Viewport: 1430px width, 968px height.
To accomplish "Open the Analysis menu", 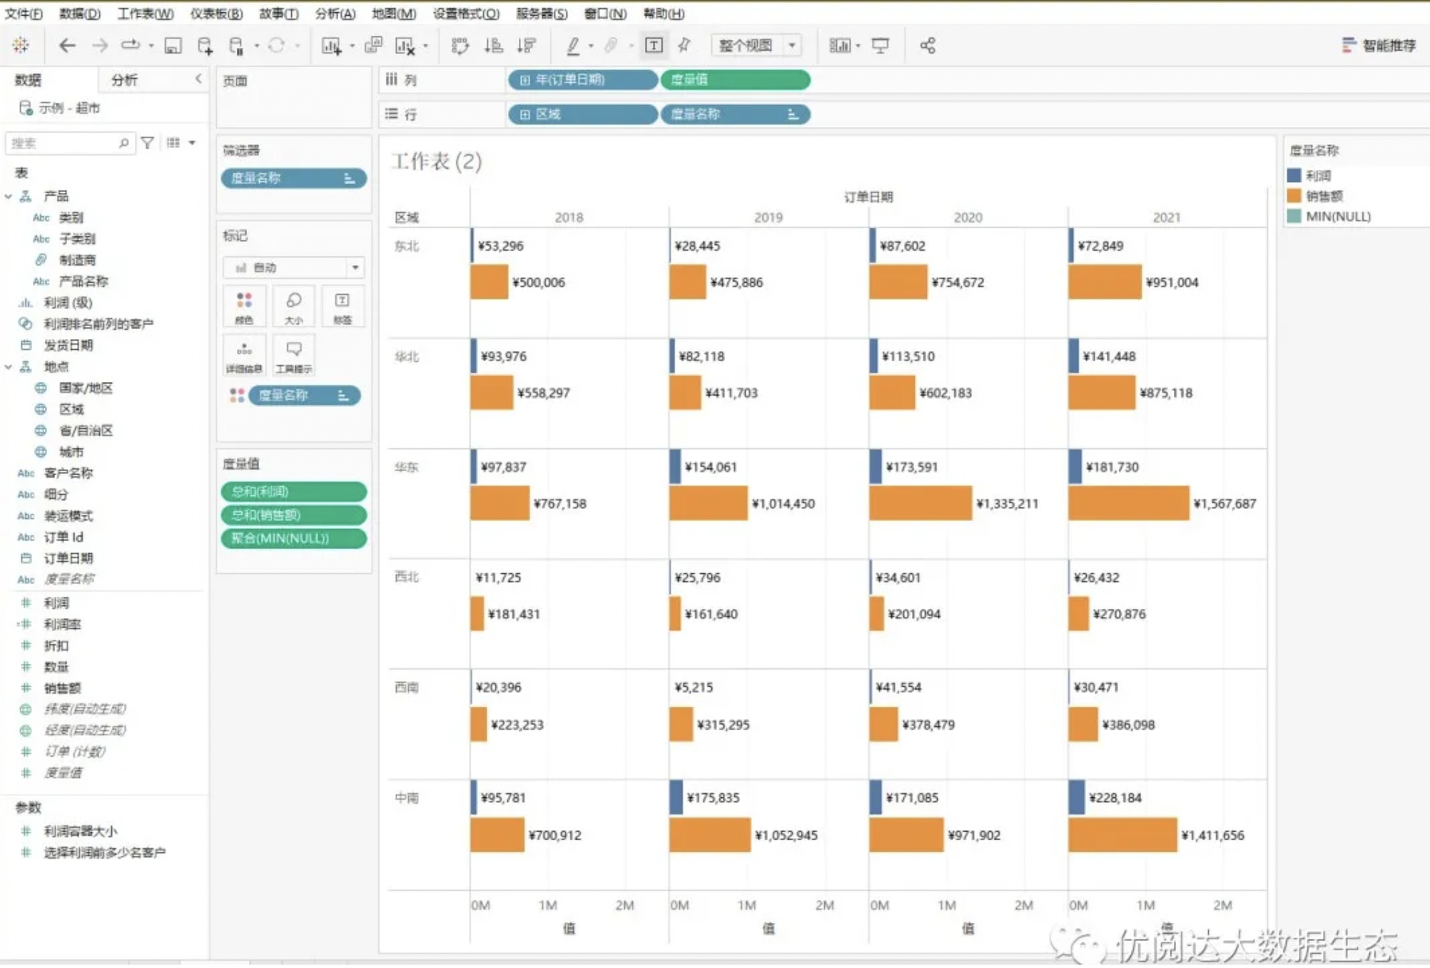I will (335, 14).
